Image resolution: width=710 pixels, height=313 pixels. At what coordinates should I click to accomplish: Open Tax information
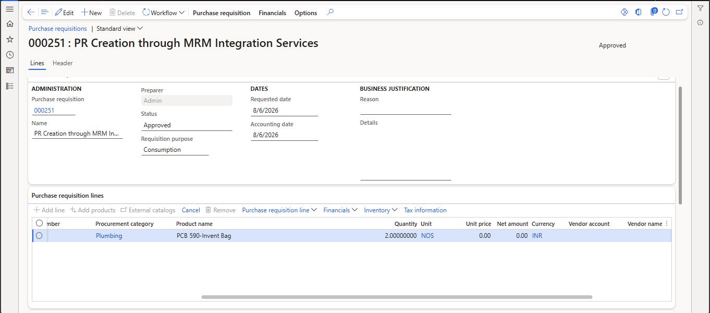425,210
